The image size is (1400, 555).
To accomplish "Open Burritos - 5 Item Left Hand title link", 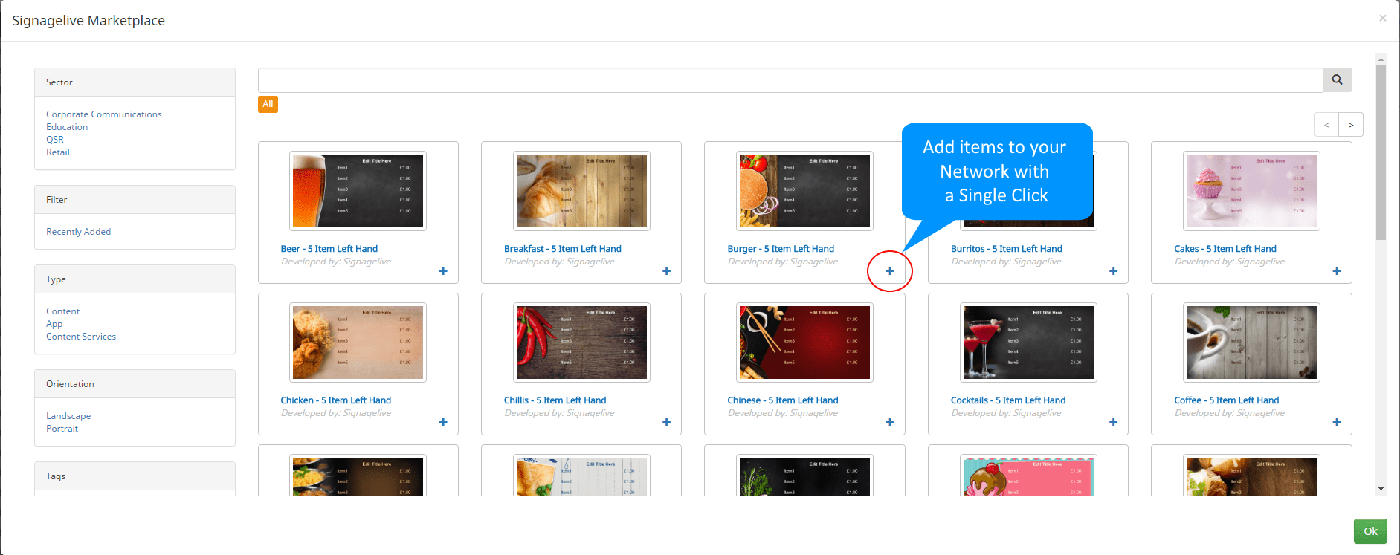I will coord(1007,249).
